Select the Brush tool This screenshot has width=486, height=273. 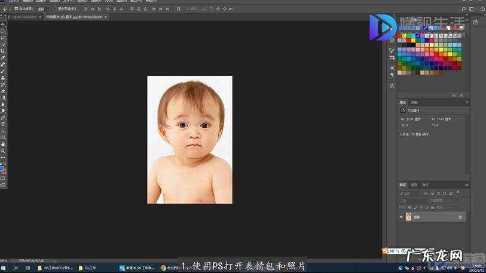[x=3, y=71]
